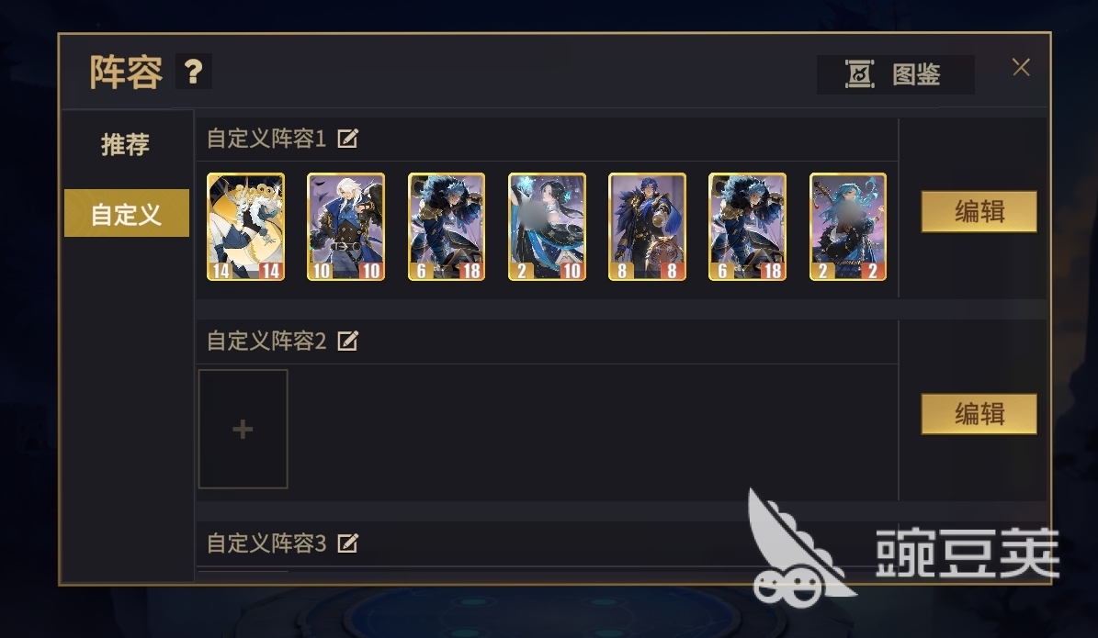Select the 10/10 white-haired character card
The image size is (1098, 638).
pos(345,227)
